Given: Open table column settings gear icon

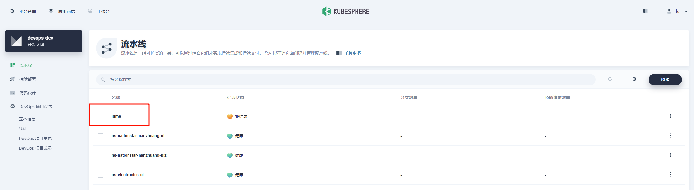Looking at the screenshot, I should coord(634,79).
